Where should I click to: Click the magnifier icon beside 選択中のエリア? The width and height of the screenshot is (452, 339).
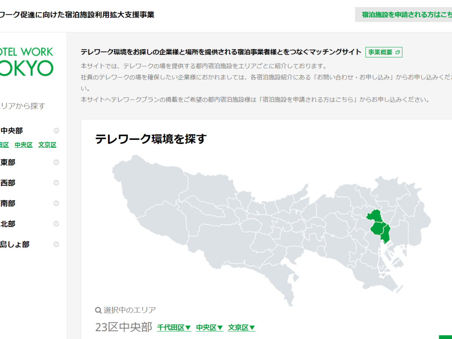pyautogui.click(x=98, y=310)
